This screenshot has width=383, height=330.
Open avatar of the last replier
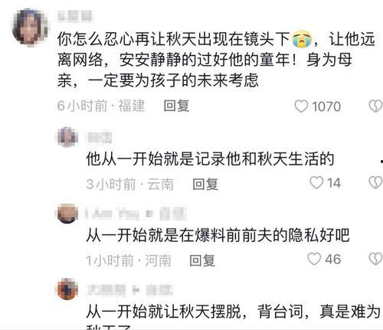click(67, 289)
